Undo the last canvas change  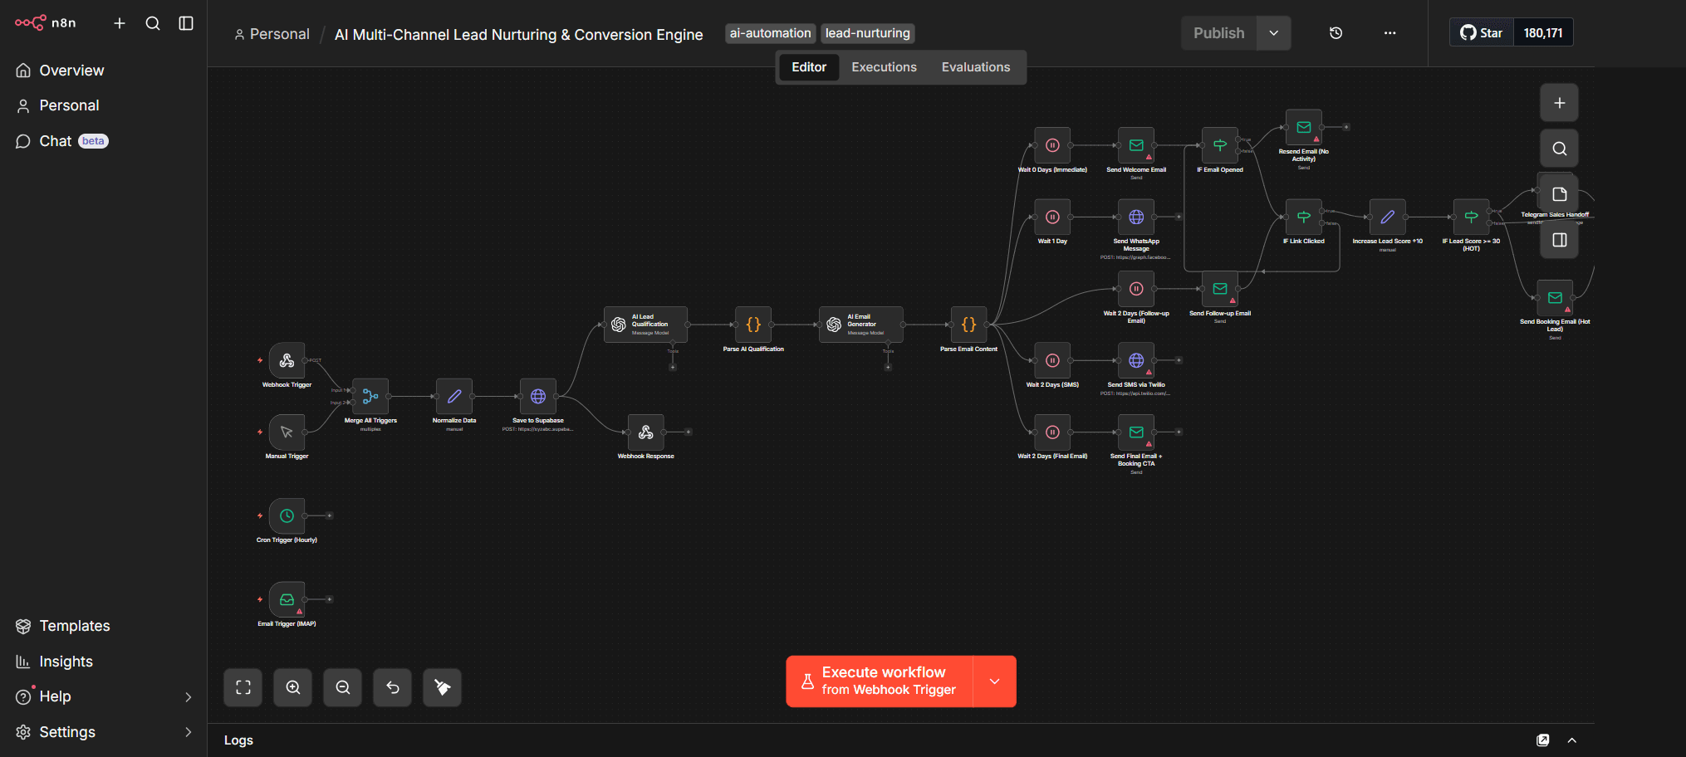pos(392,687)
